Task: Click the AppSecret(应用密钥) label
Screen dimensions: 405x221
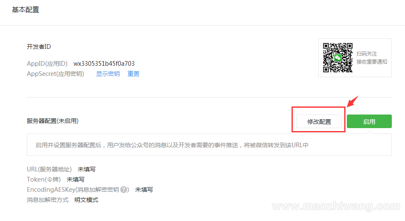Action: pos(56,74)
